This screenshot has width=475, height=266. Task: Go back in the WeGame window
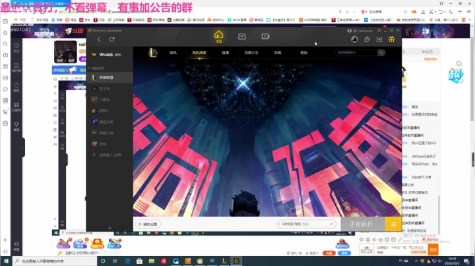pos(99,40)
